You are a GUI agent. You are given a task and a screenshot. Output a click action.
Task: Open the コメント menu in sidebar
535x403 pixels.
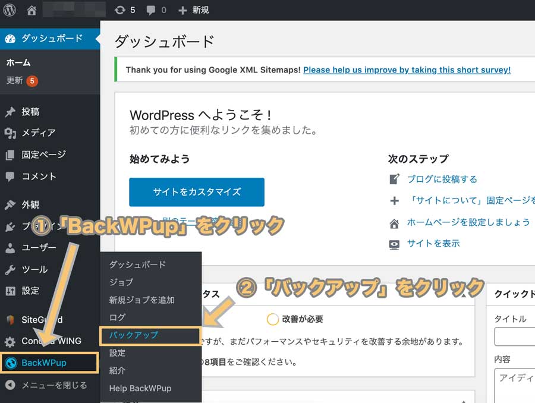(39, 177)
